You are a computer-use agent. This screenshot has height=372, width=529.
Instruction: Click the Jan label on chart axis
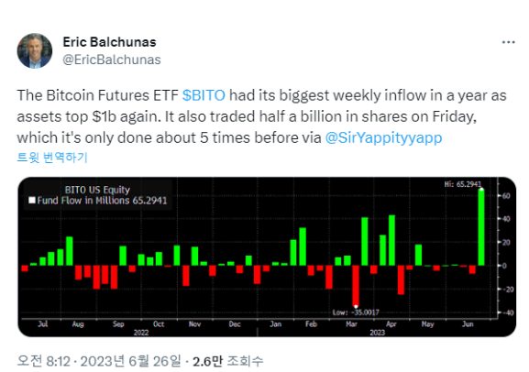coord(276,324)
